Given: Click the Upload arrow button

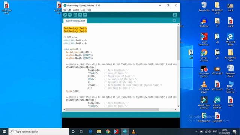Looking at the screenshot, I should (x=70, y=15).
